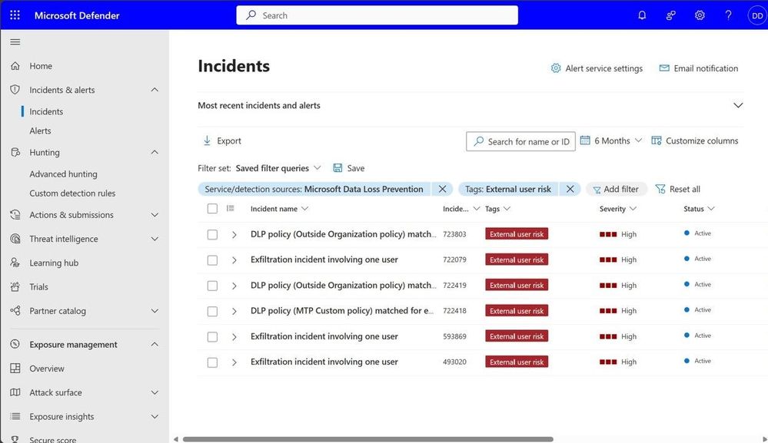Collapse the navigation hamburger menu
This screenshot has height=443, width=768.
coord(15,42)
